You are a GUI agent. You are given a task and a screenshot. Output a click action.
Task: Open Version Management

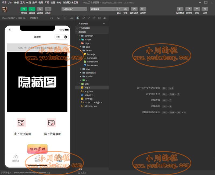180,9
